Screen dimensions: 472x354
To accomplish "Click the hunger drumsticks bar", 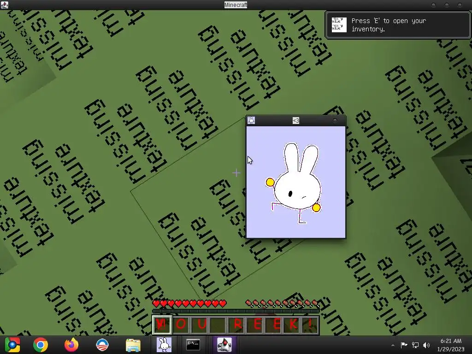I will point(282,303).
